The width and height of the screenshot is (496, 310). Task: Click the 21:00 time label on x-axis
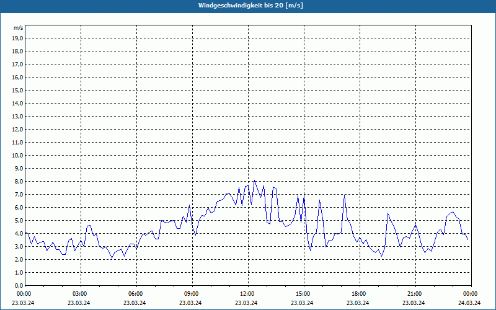click(x=415, y=294)
